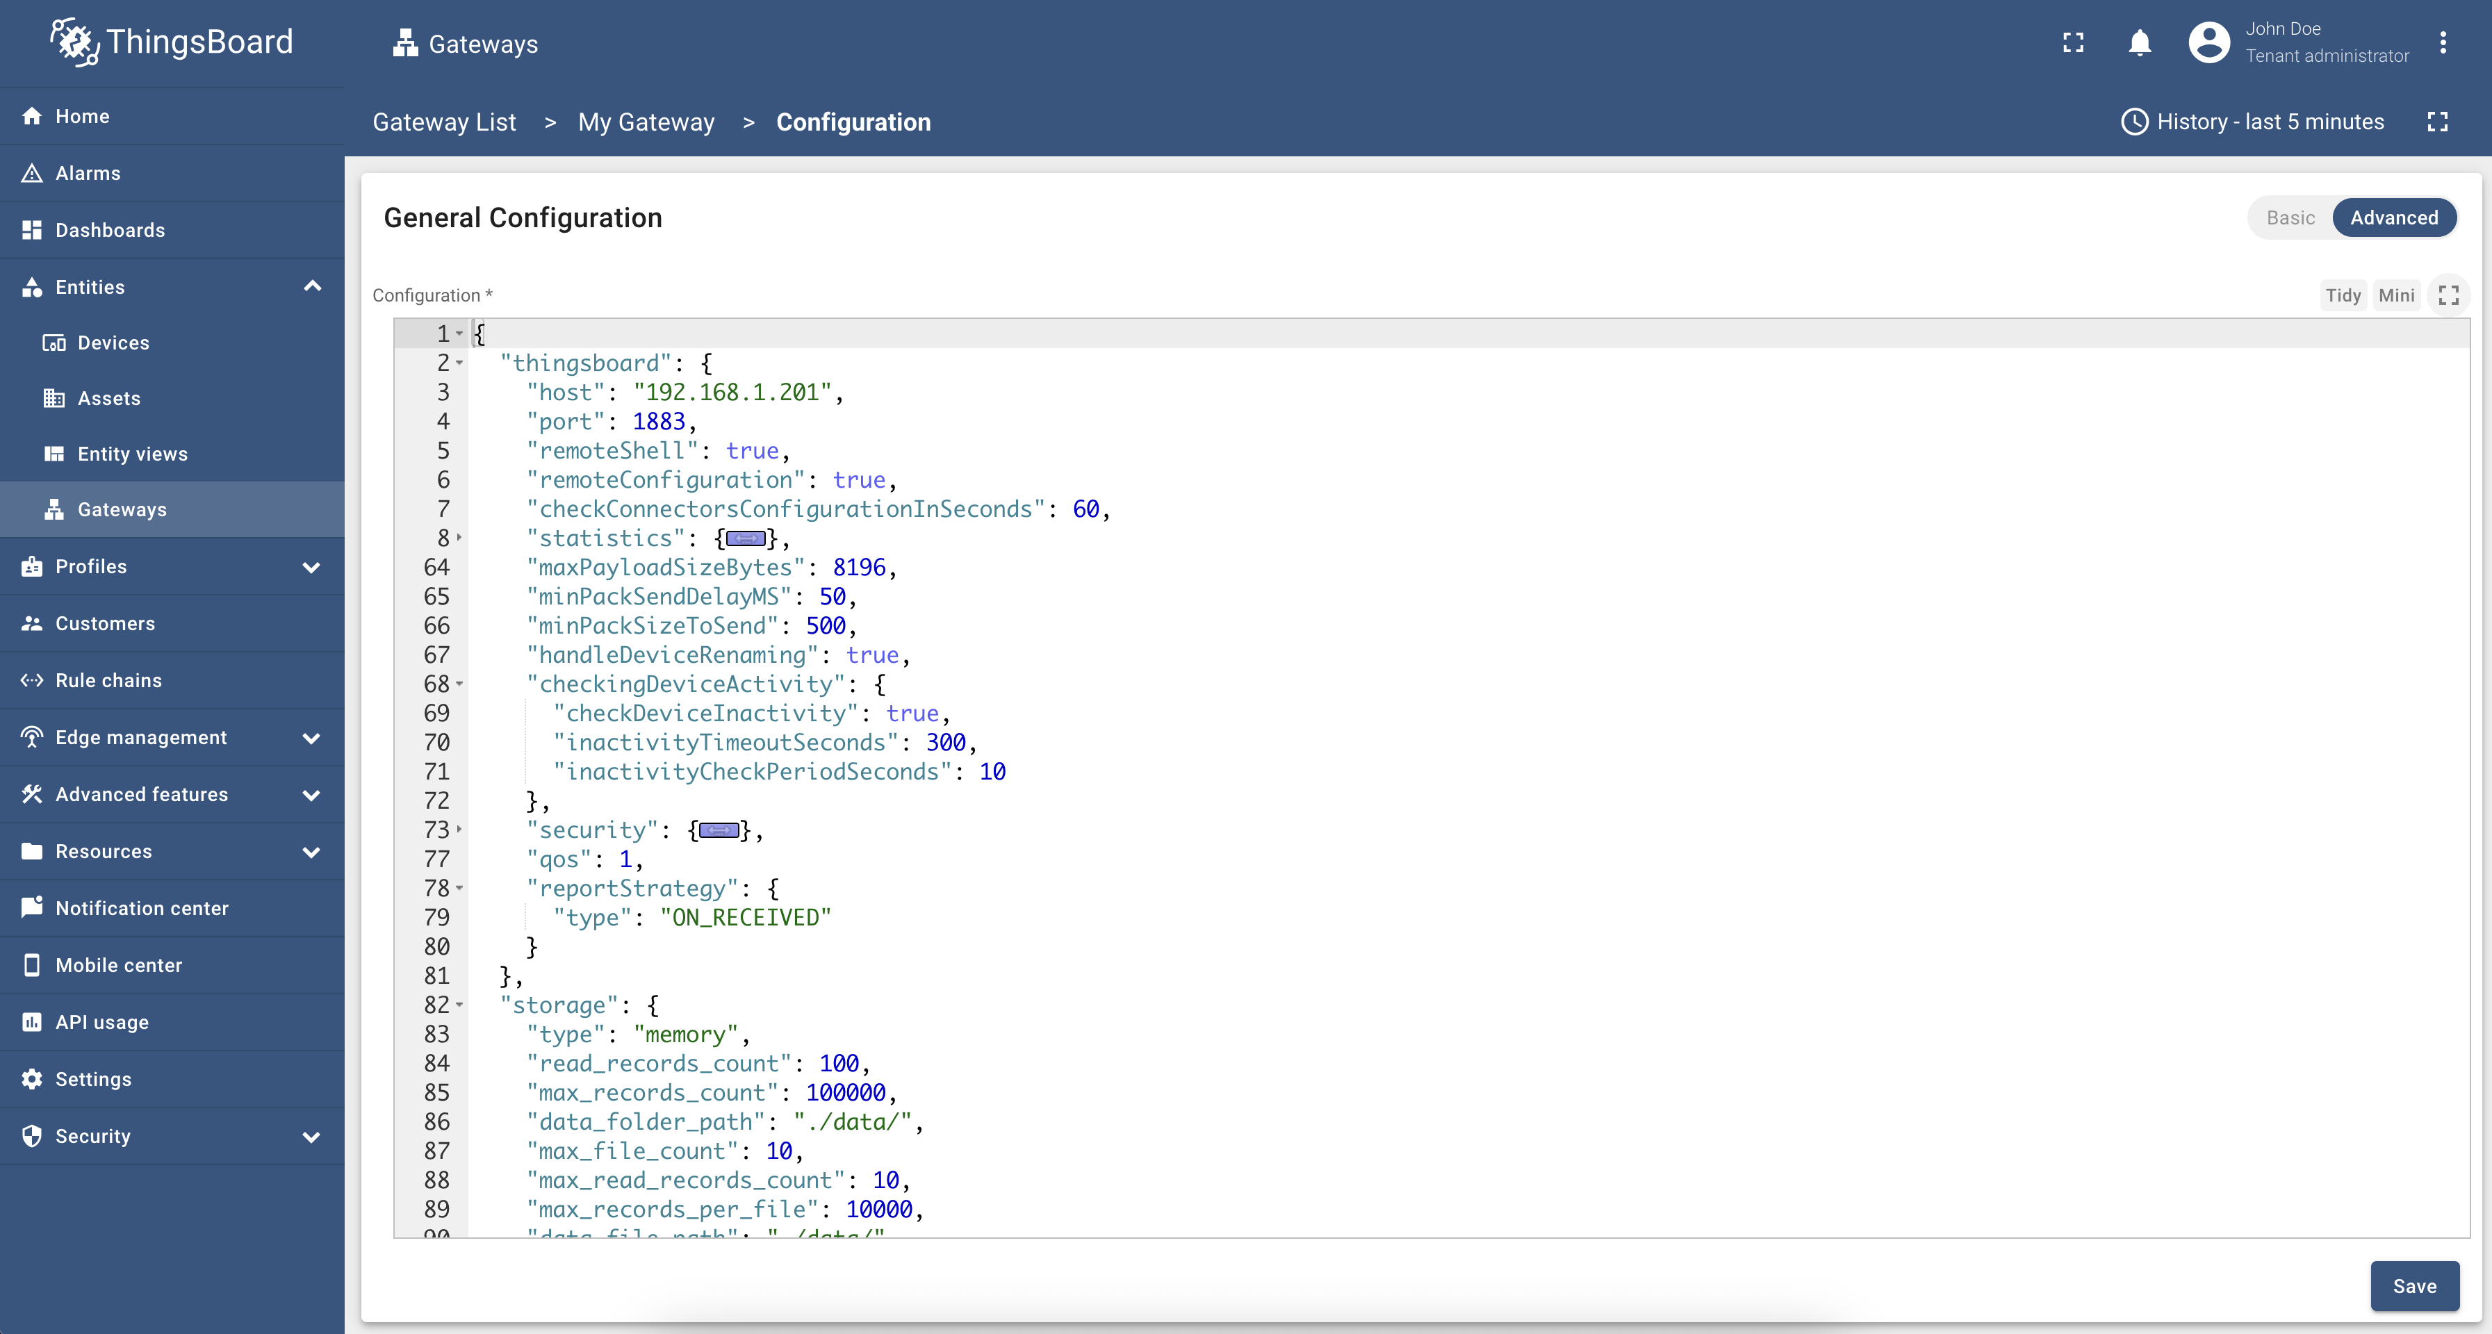
Task: Expand the JSON editor to fullscreen
Action: point(2448,295)
